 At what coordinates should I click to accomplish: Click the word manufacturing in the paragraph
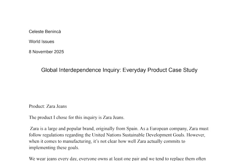[77, 141]
